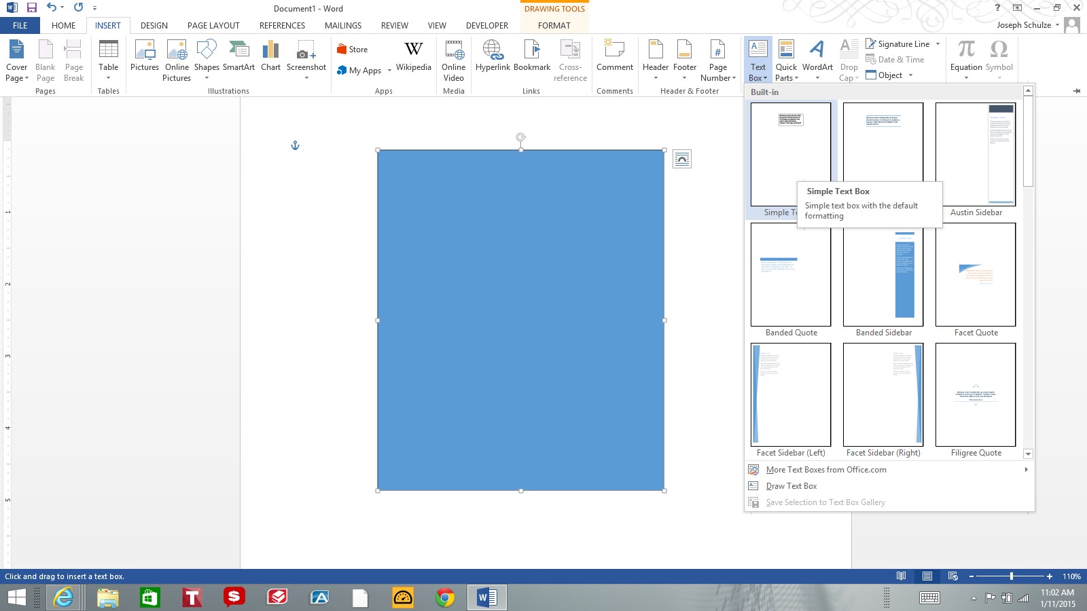Click the Layout Options icon beside shape
This screenshot has height=611, width=1087.
[x=681, y=159]
